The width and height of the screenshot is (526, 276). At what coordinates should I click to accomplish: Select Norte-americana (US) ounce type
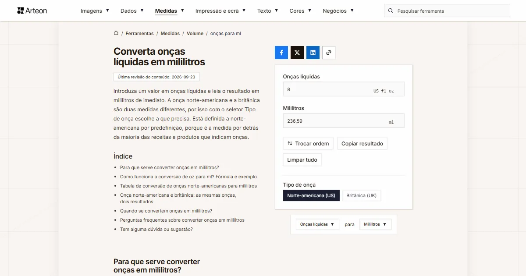(311, 195)
